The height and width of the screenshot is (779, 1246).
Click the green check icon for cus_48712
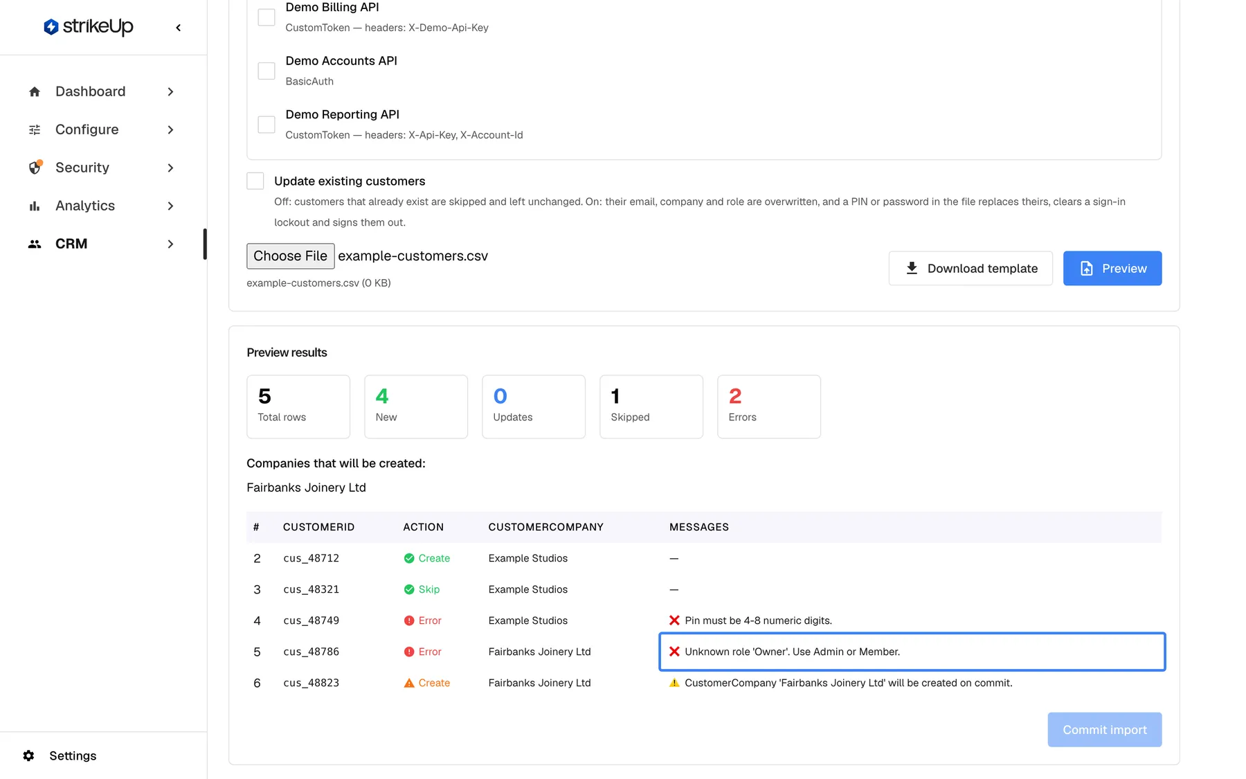click(409, 558)
